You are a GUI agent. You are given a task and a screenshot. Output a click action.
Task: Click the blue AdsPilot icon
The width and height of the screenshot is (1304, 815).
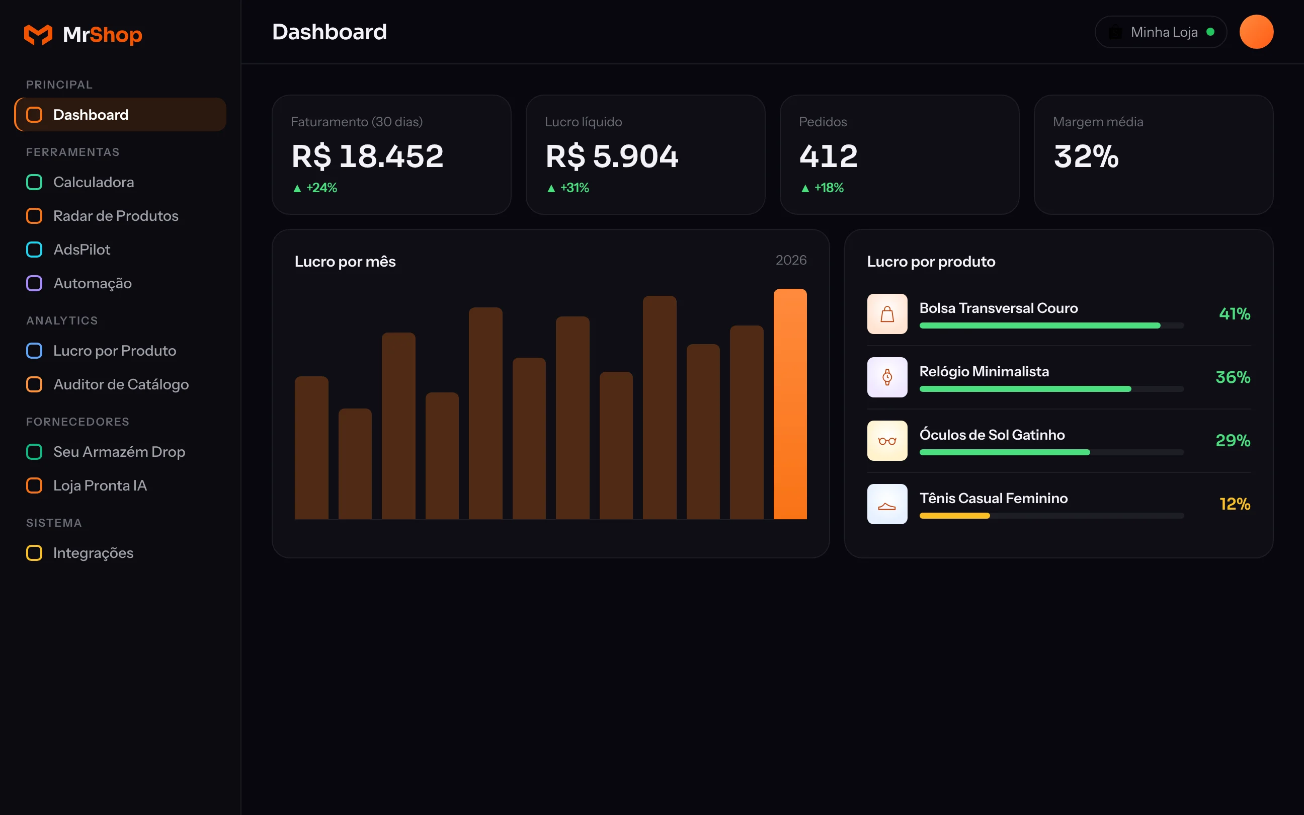[35, 250]
